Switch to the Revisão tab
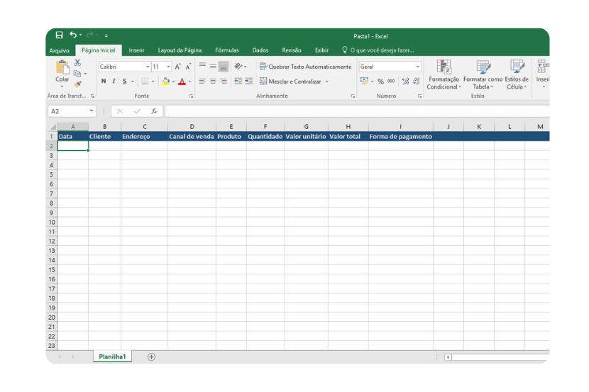Screen dimensions: 589x392 point(292,50)
